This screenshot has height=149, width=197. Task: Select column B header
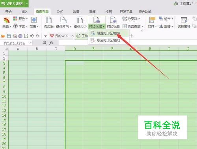(x=37, y=49)
